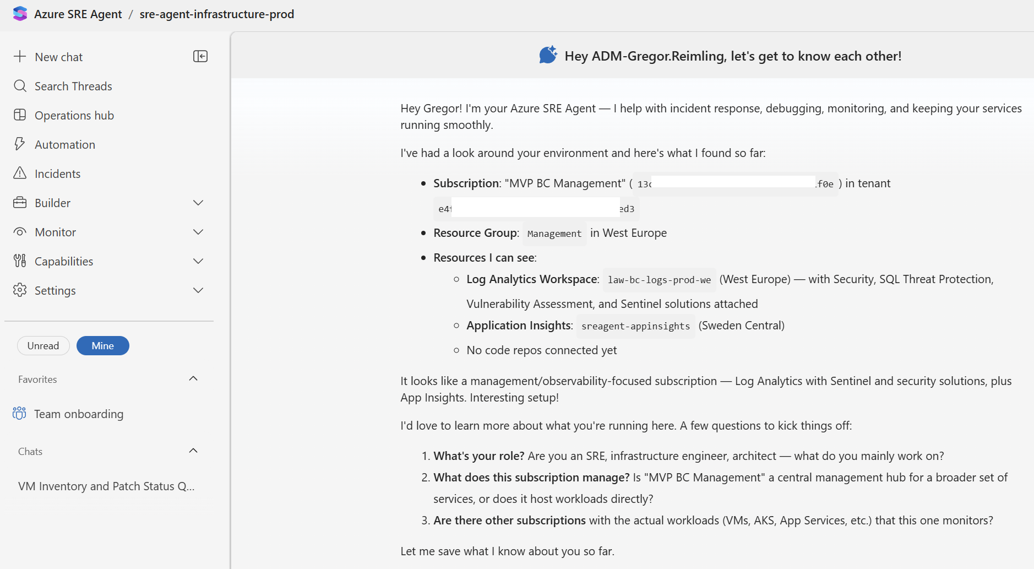1034x569 pixels.
Task: Click law-bc-logs-prod-we workspace name
Action: (659, 280)
